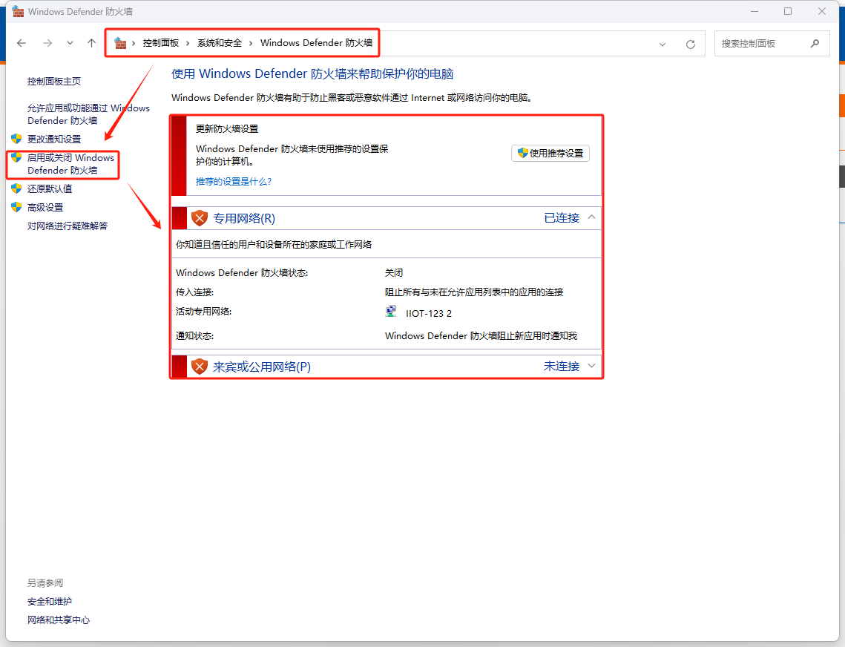Click 传入连接: label
This screenshot has width=845, height=647.
click(194, 292)
